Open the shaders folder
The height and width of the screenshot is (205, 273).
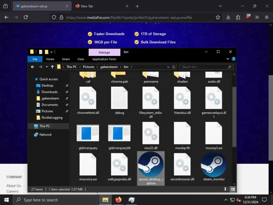[x=182, y=78]
